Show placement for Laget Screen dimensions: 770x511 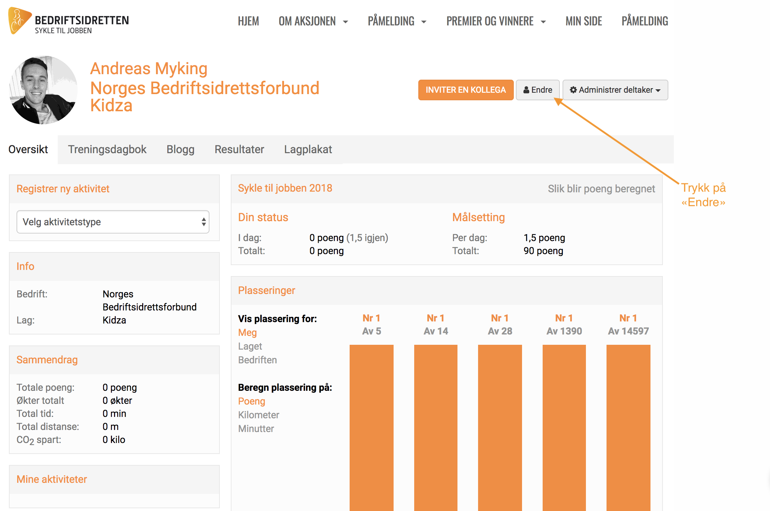click(250, 346)
